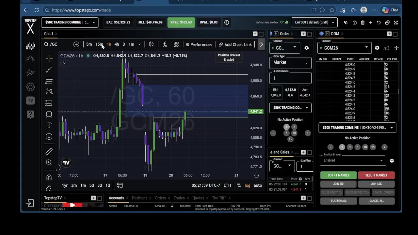Open the $50K Trading Combine account dropdown at top
Image resolution: width=418 pixels, height=235 pixels.
click(70, 23)
